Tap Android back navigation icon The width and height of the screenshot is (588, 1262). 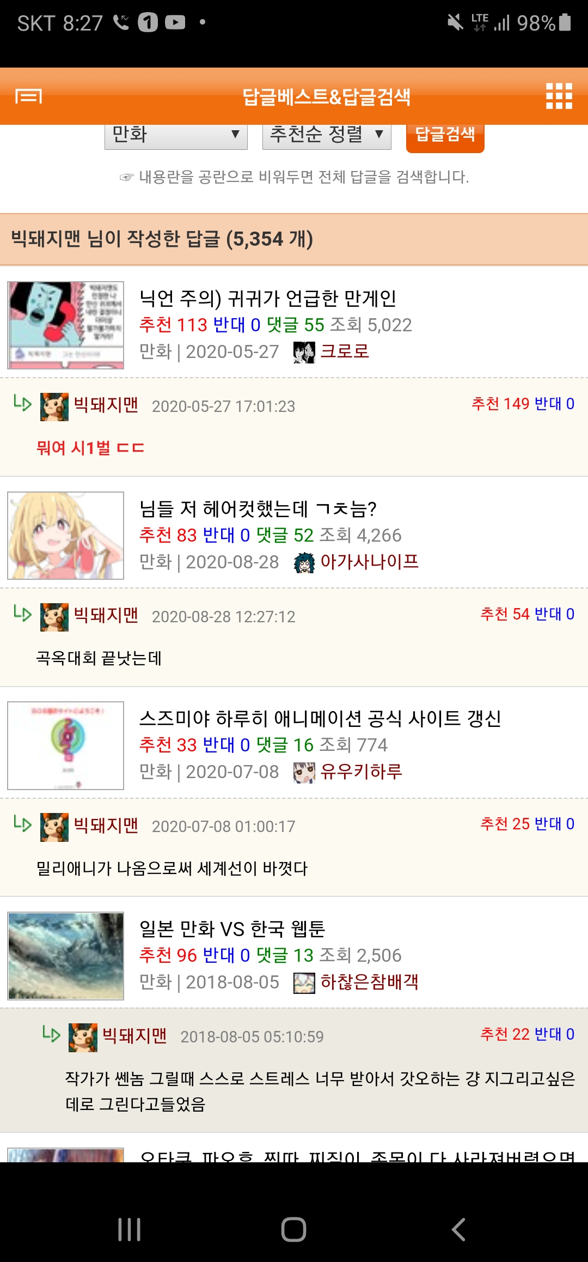[x=458, y=1229]
